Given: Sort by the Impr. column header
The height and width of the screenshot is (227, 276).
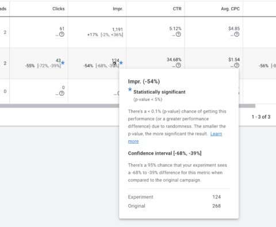Looking at the screenshot, I should 118,9.
